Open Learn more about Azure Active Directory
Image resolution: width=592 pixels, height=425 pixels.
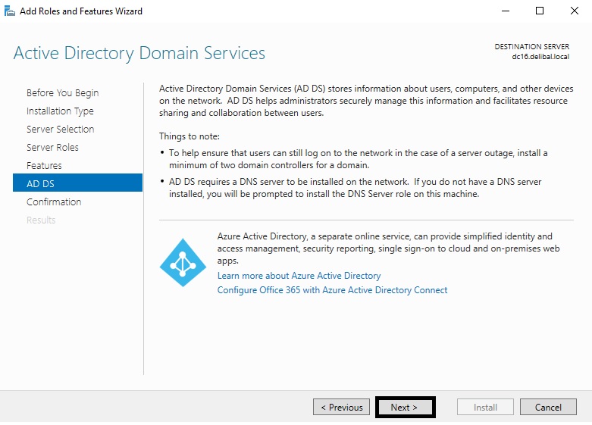[x=299, y=276]
